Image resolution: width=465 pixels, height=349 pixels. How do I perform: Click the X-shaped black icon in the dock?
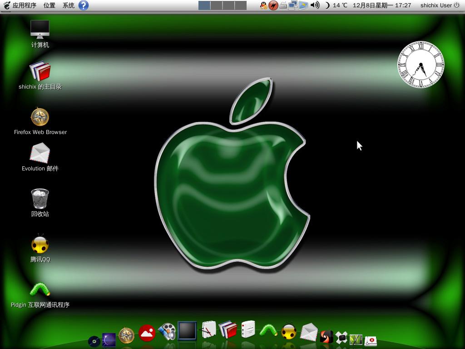pos(341,338)
